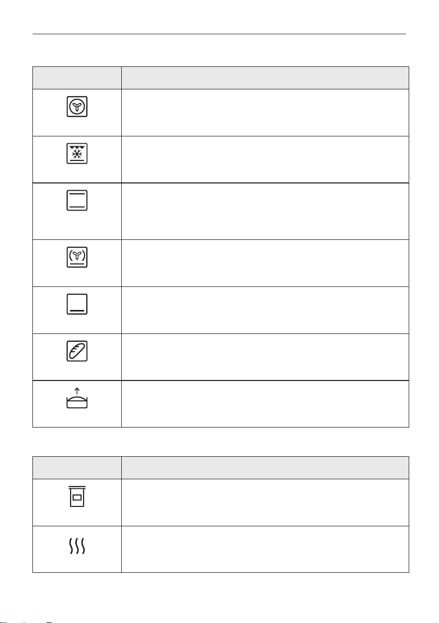Click the gray header cell above the jar icon

77,468
